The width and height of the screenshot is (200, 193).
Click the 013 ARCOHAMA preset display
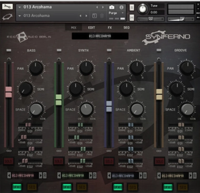coord(100,36)
